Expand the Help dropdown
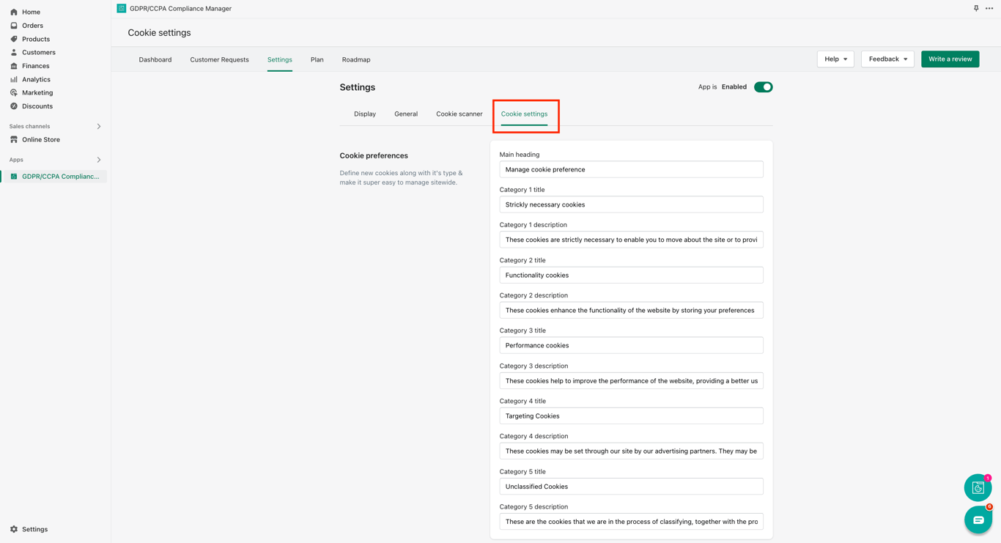This screenshot has width=1001, height=543. (x=835, y=59)
